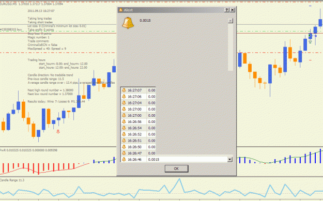Click the red down-arrow sell marker on the chart
The height and width of the screenshot is (201, 323).
click(x=58, y=132)
